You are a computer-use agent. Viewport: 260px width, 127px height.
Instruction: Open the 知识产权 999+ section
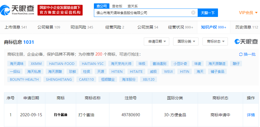point(213,27)
